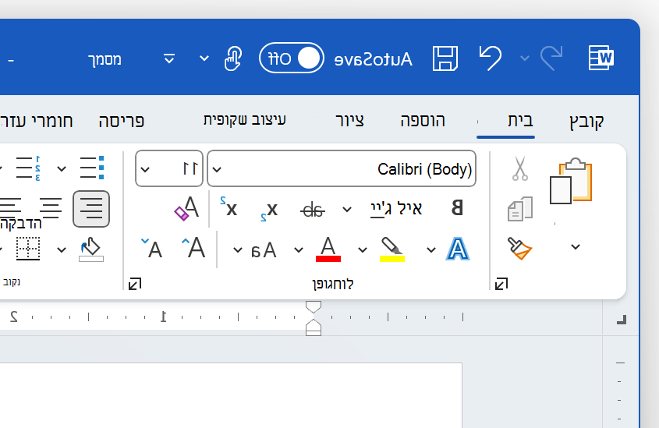Click inside the Calibri (Body) font name box
Image resolution: width=659 pixels, height=428 pixels.
pos(342,168)
